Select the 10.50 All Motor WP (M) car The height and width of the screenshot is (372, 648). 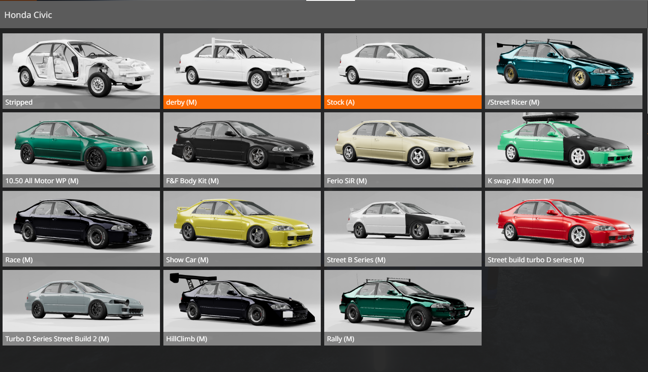pos(81,150)
